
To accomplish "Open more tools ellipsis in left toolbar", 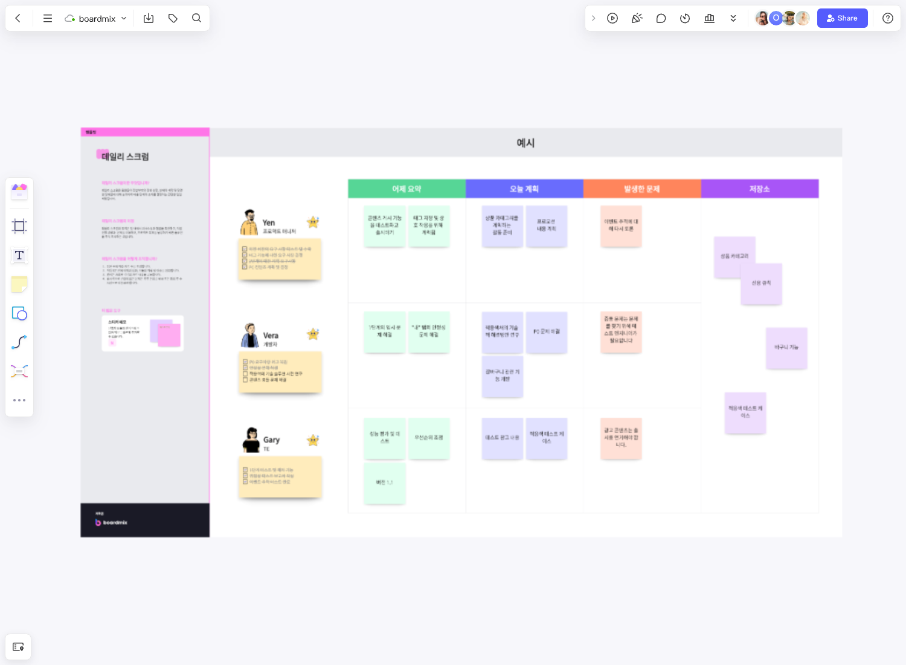I will (19, 400).
